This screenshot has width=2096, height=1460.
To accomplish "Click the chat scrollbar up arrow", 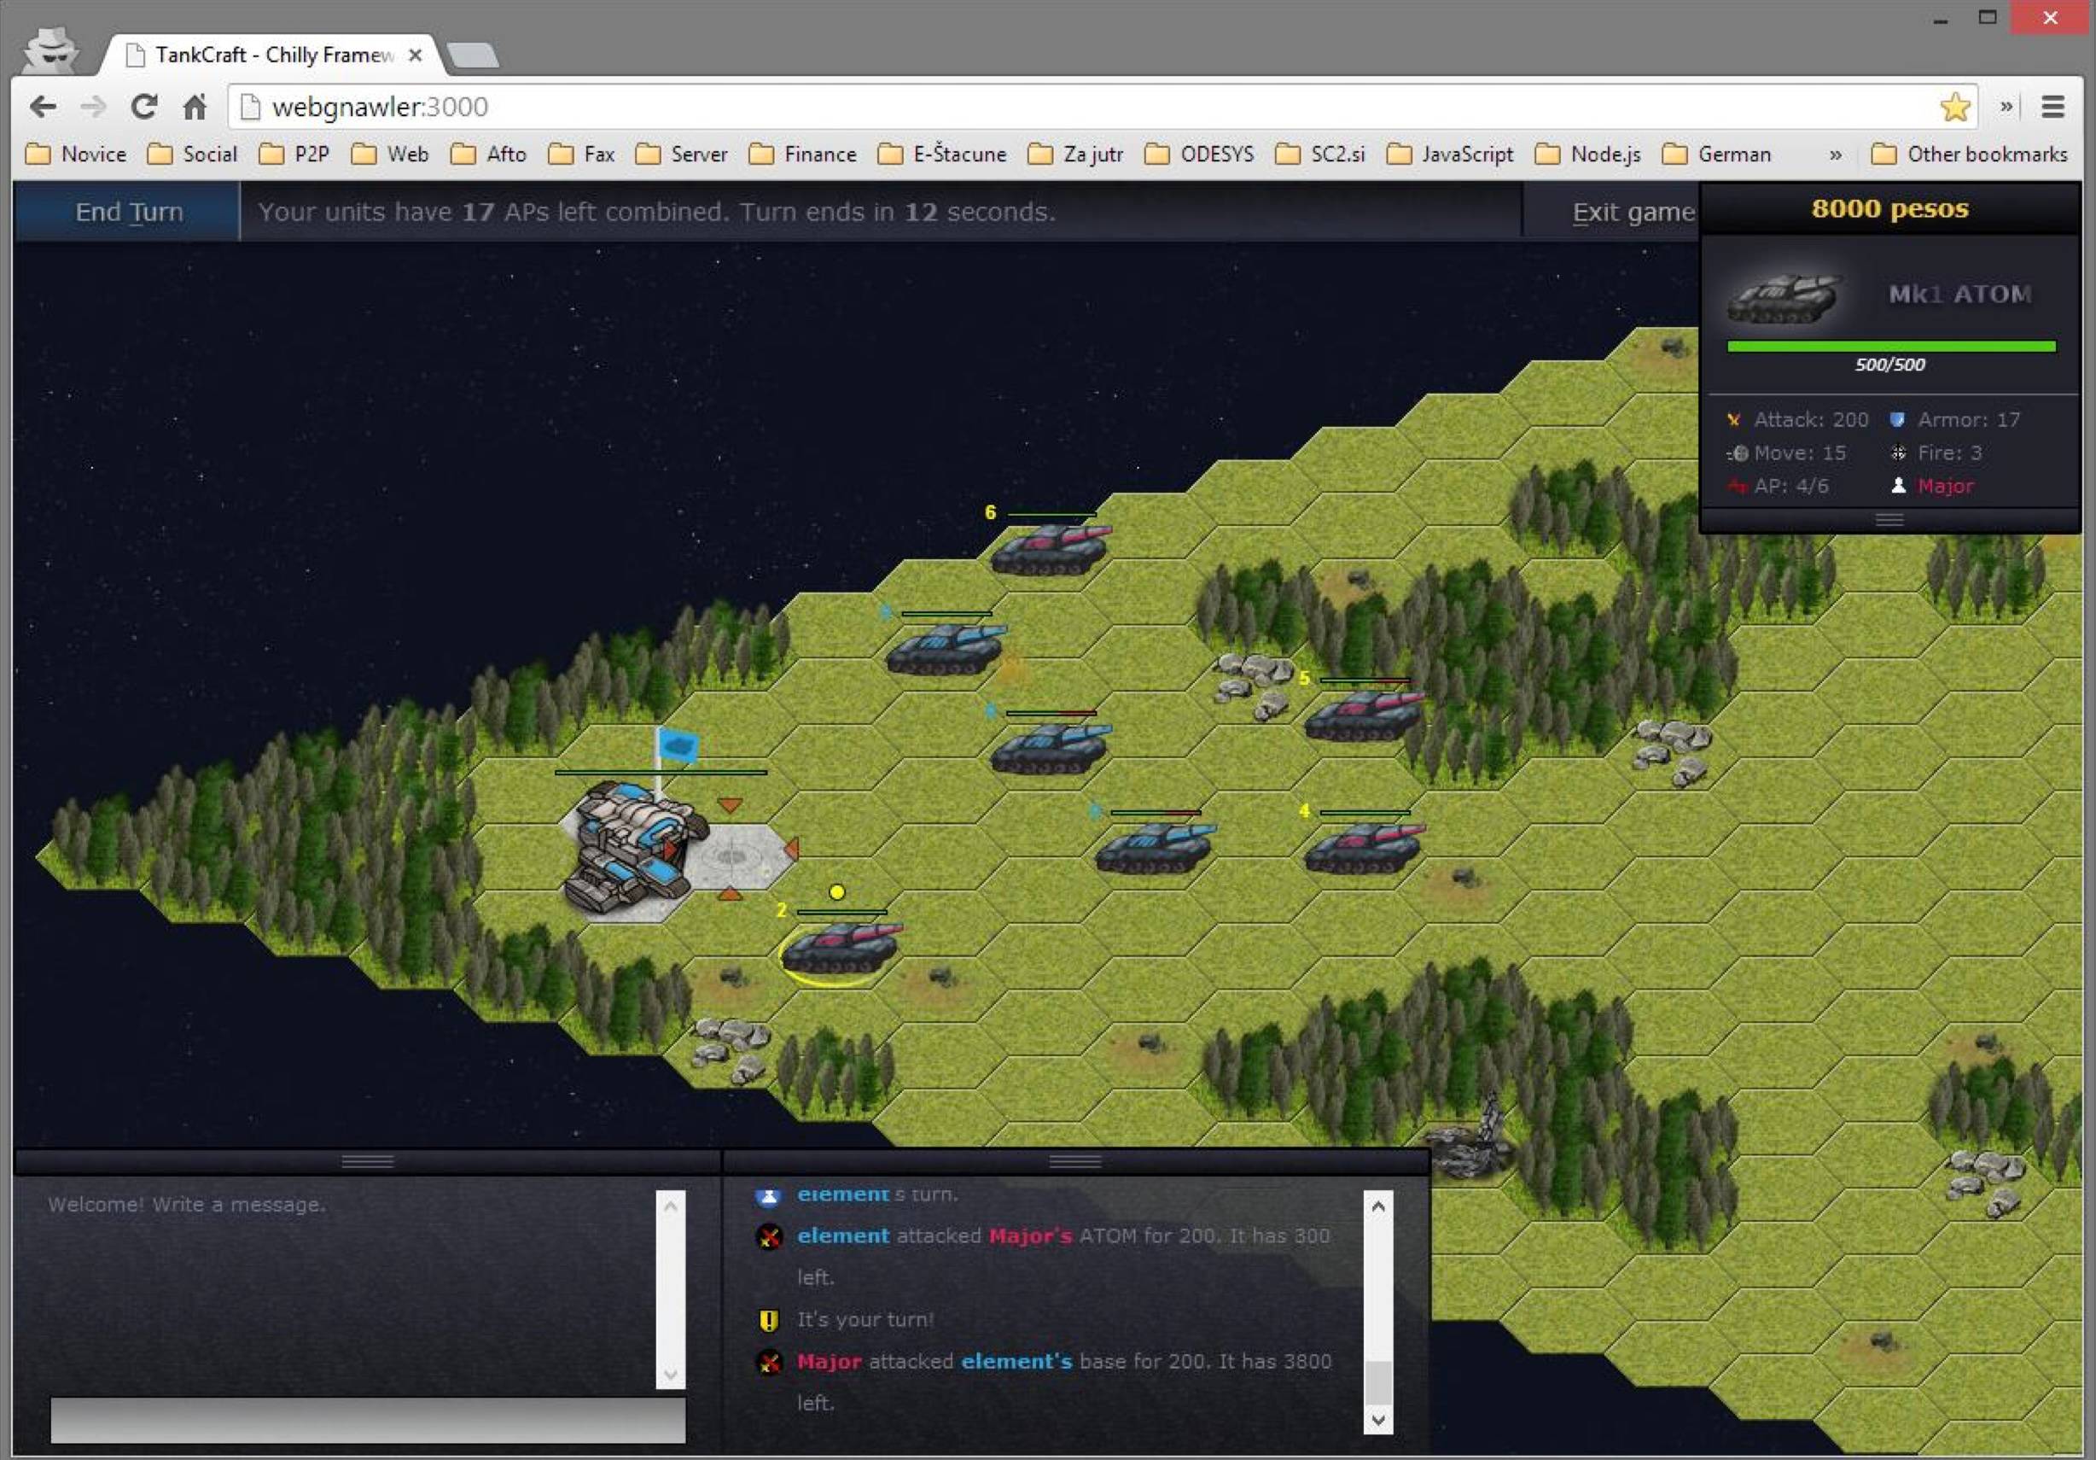I will 670,1206.
